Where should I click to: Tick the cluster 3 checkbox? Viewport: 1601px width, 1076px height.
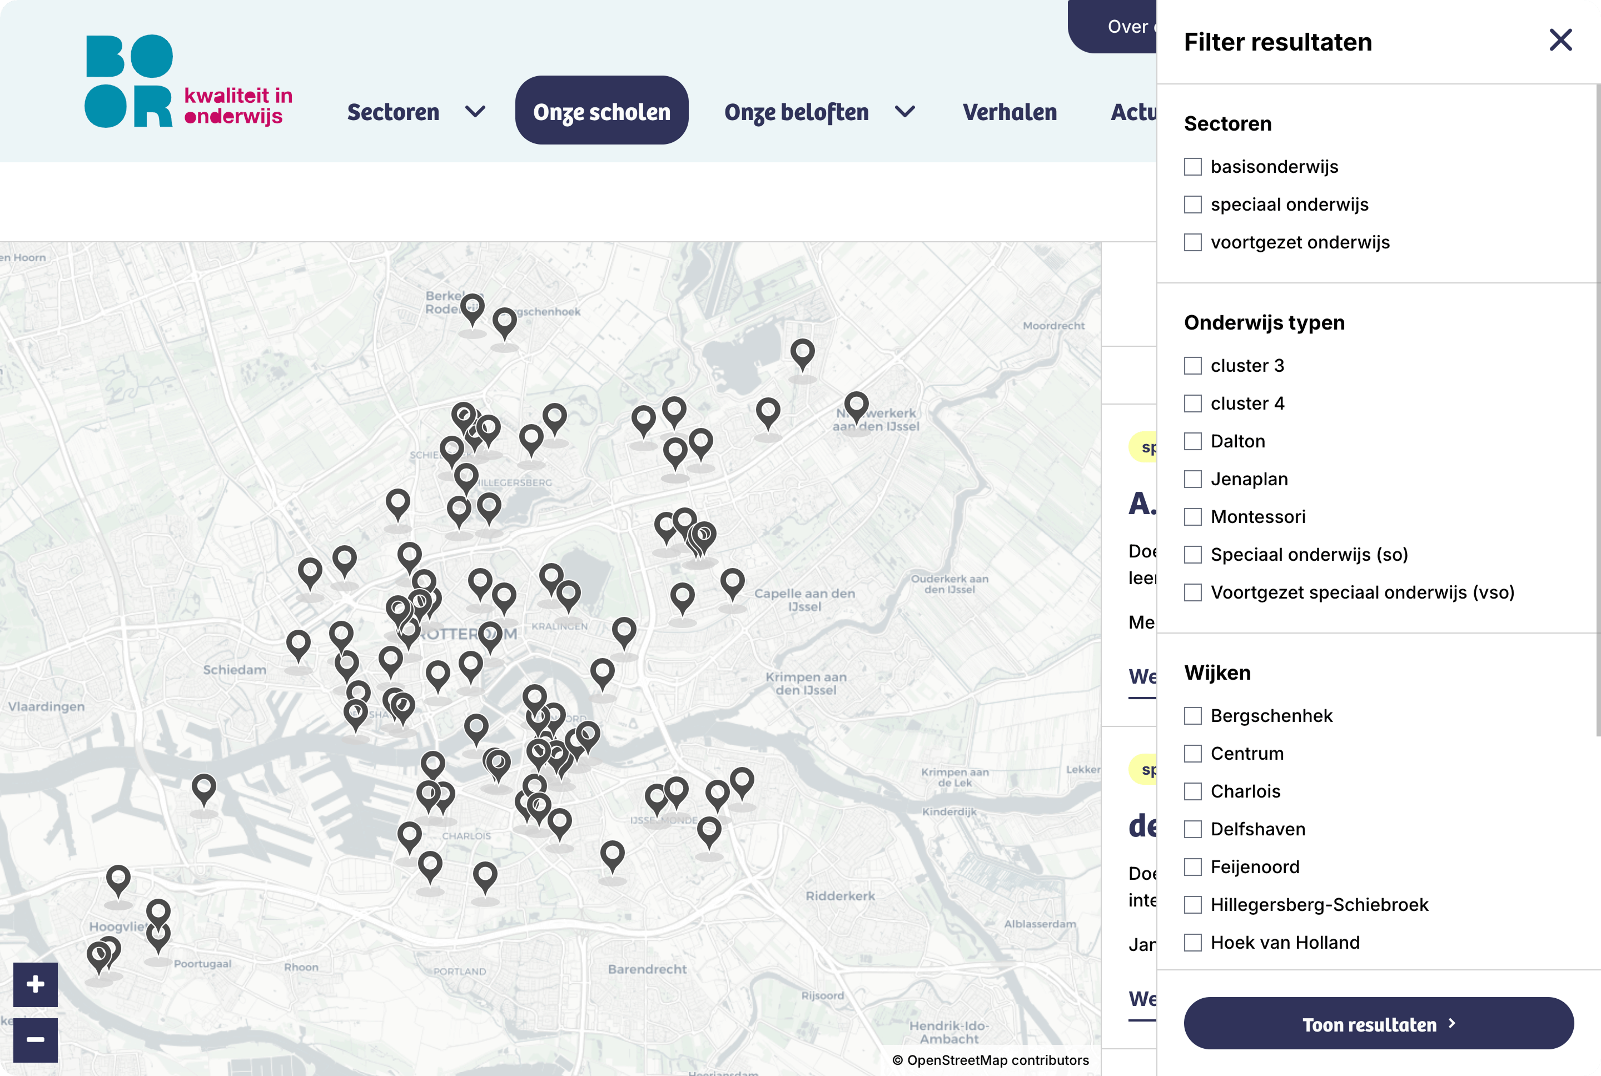click(x=1192, y=366)
